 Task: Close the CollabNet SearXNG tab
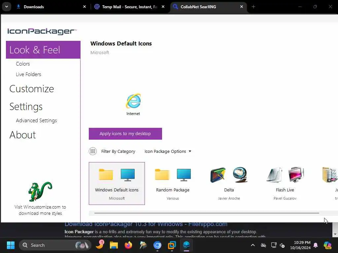(x=242, y=7)
